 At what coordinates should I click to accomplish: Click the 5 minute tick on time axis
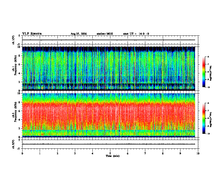click(x=110, y=153)
